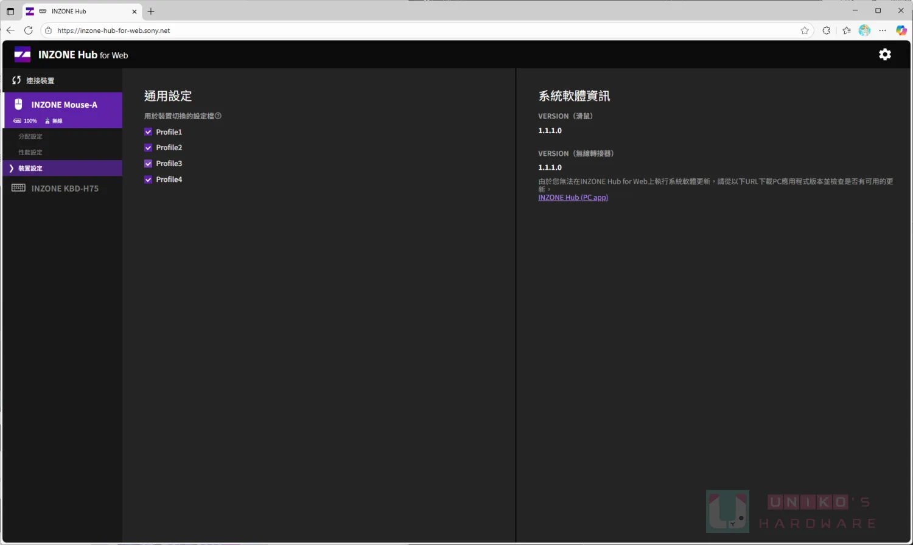
Task: Collapse the INZONE Mouse-A device section
Action: (64, 105)
